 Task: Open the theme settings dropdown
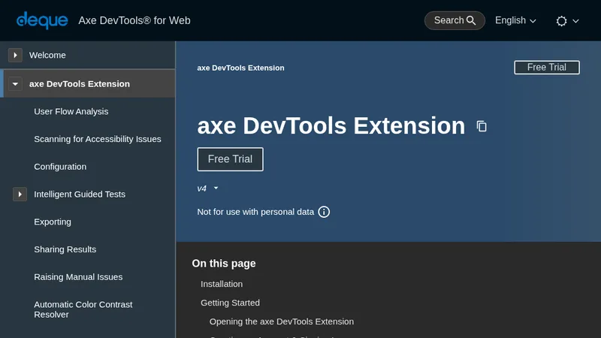tap(567, 21)
